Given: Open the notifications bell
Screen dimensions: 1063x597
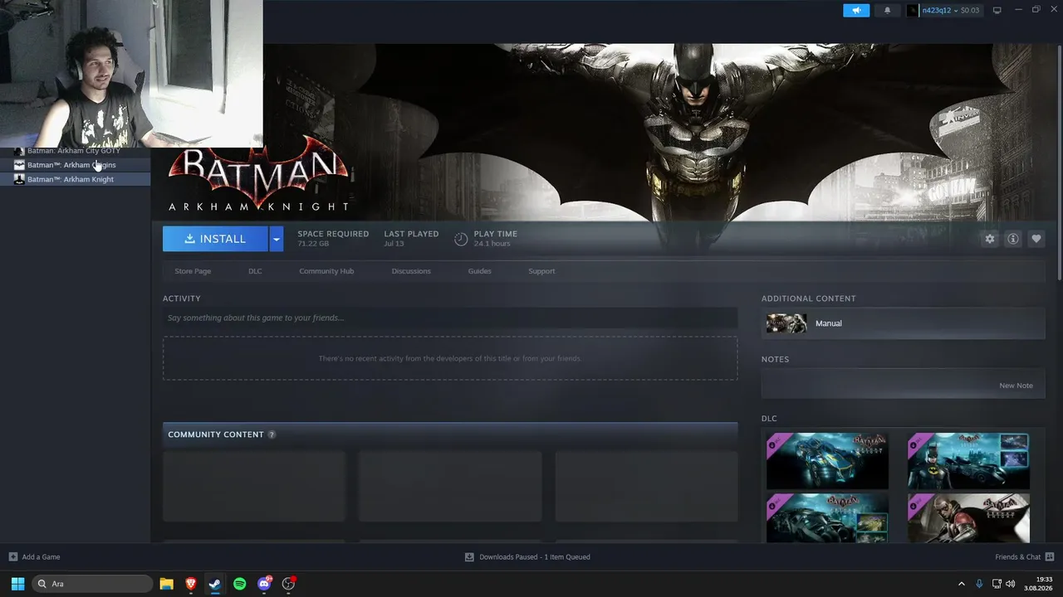Looking at the screenshot, I should tap(887, 10).
